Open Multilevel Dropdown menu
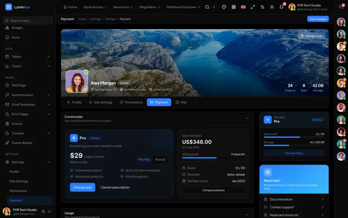 coord(183,7)
